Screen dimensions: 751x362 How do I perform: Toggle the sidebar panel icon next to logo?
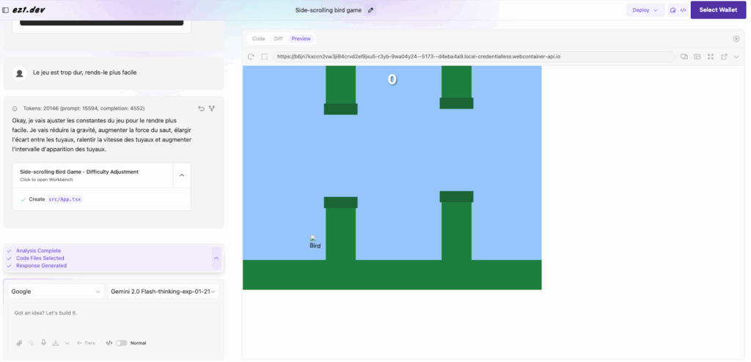6,10
